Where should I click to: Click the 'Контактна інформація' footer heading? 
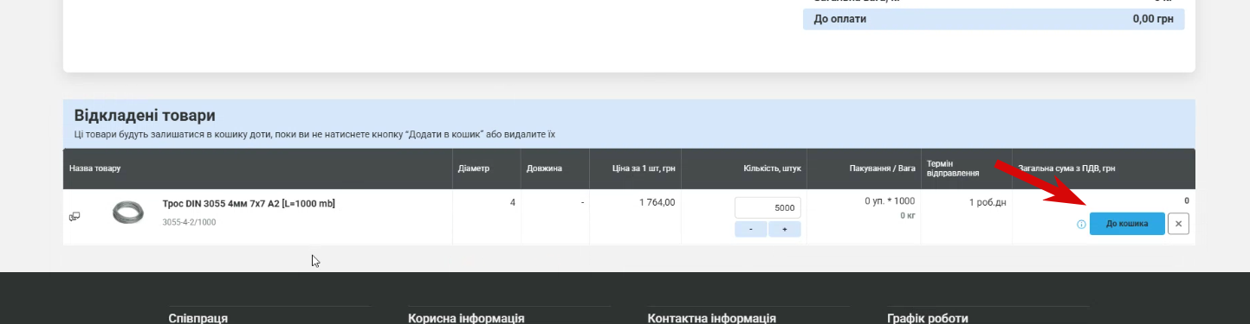click(711, 318)
